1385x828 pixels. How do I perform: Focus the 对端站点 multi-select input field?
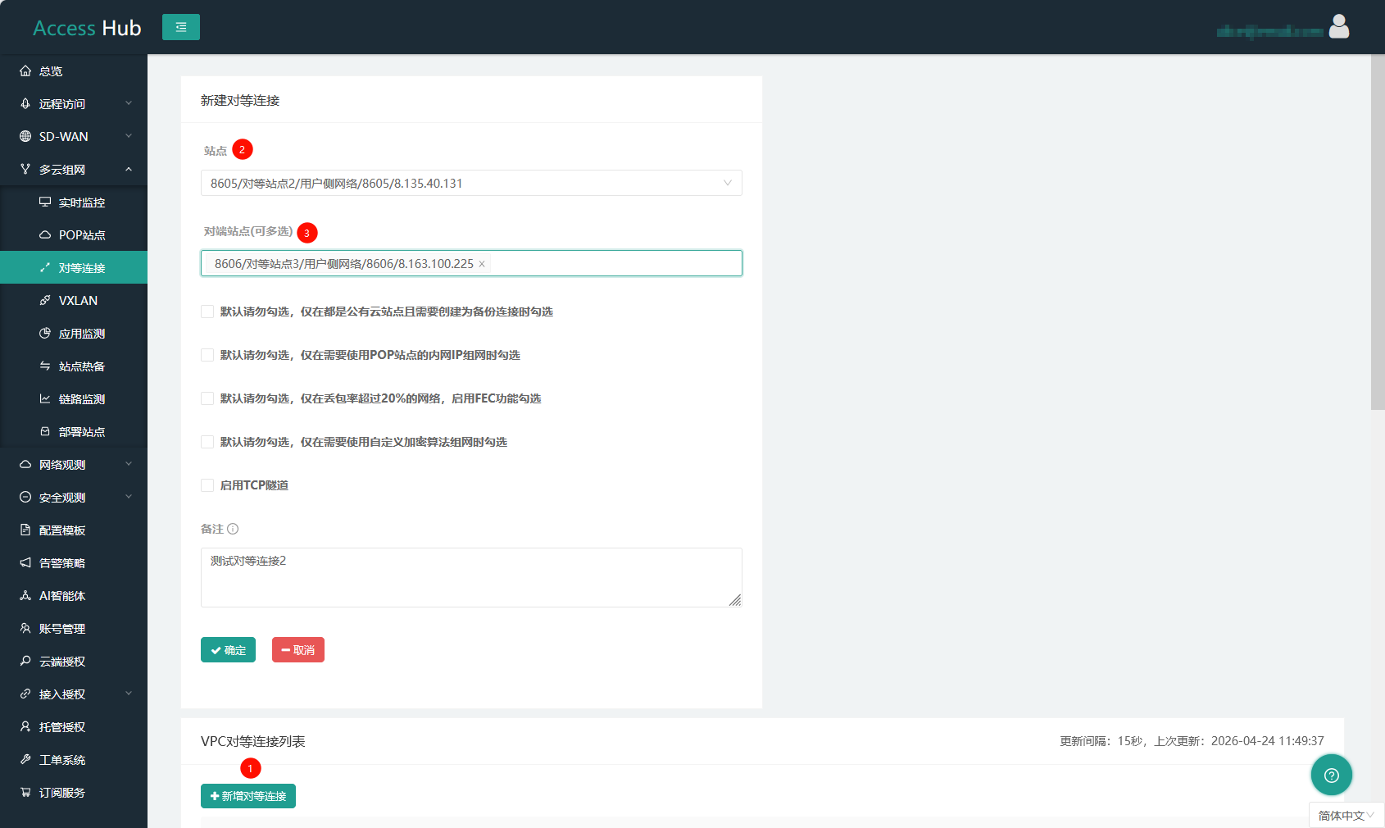(x=471, y=263)
